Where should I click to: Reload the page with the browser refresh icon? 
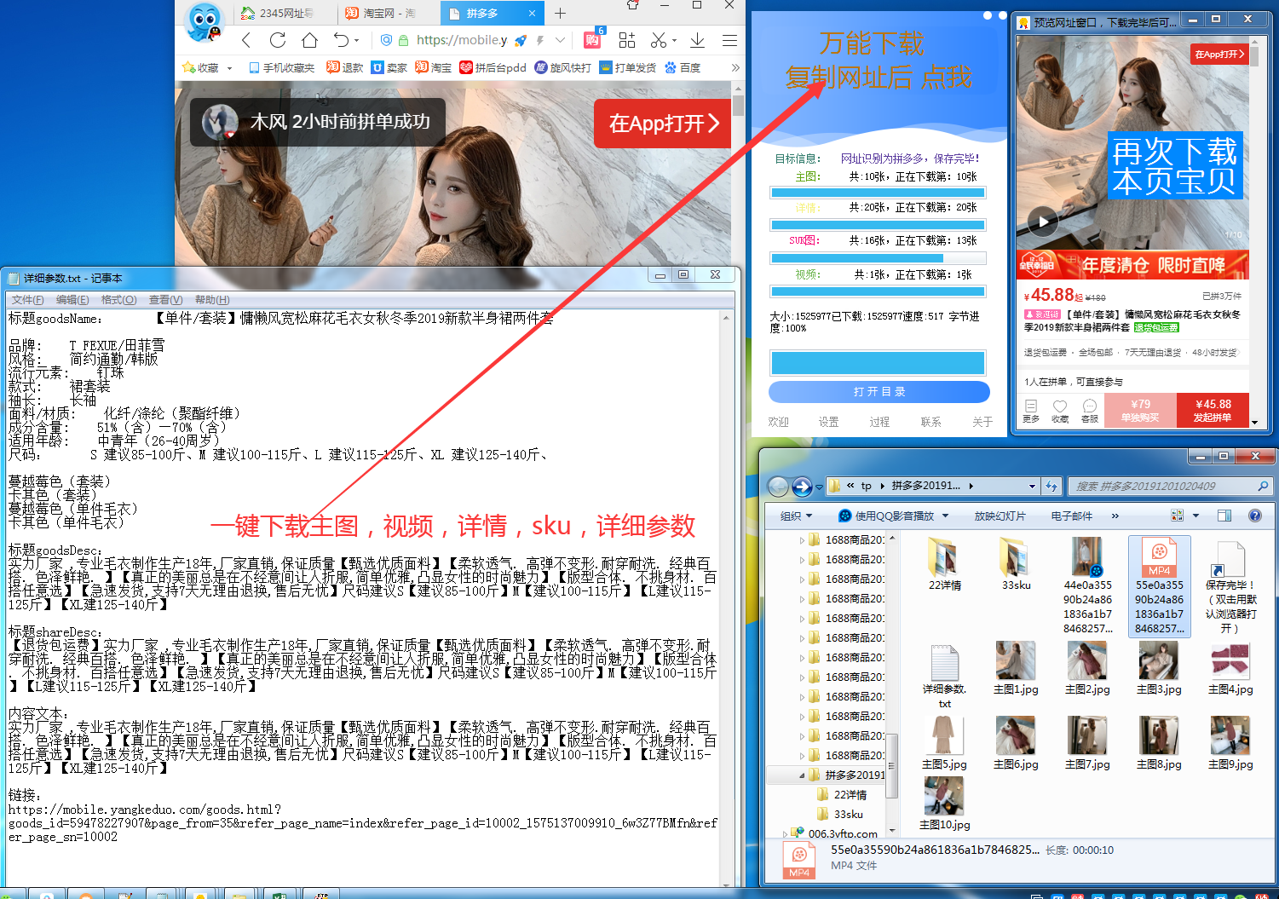point(278,40)
